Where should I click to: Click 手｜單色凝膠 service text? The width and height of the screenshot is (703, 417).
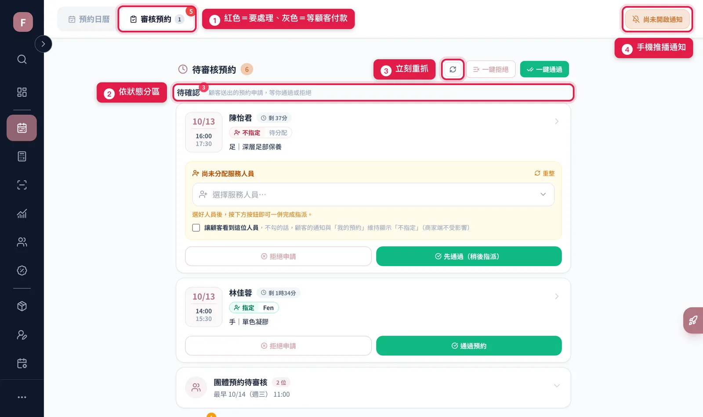(x=249, y=322)
